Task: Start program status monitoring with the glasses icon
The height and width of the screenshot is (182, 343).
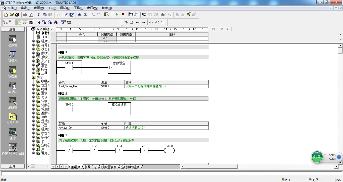Action: click(x=163, y=14)
